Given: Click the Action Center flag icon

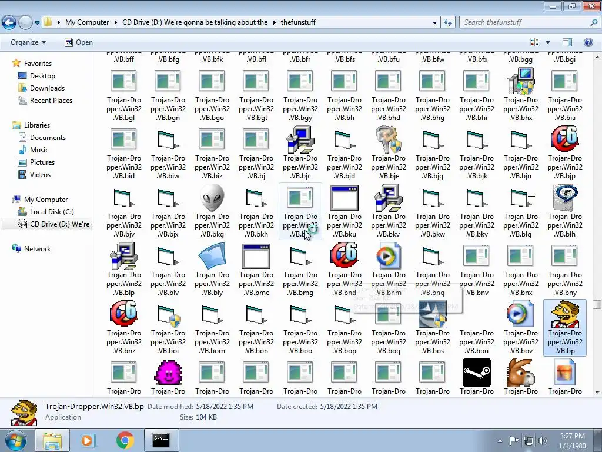Looking at the screenshot, I should tap(514, 441).
